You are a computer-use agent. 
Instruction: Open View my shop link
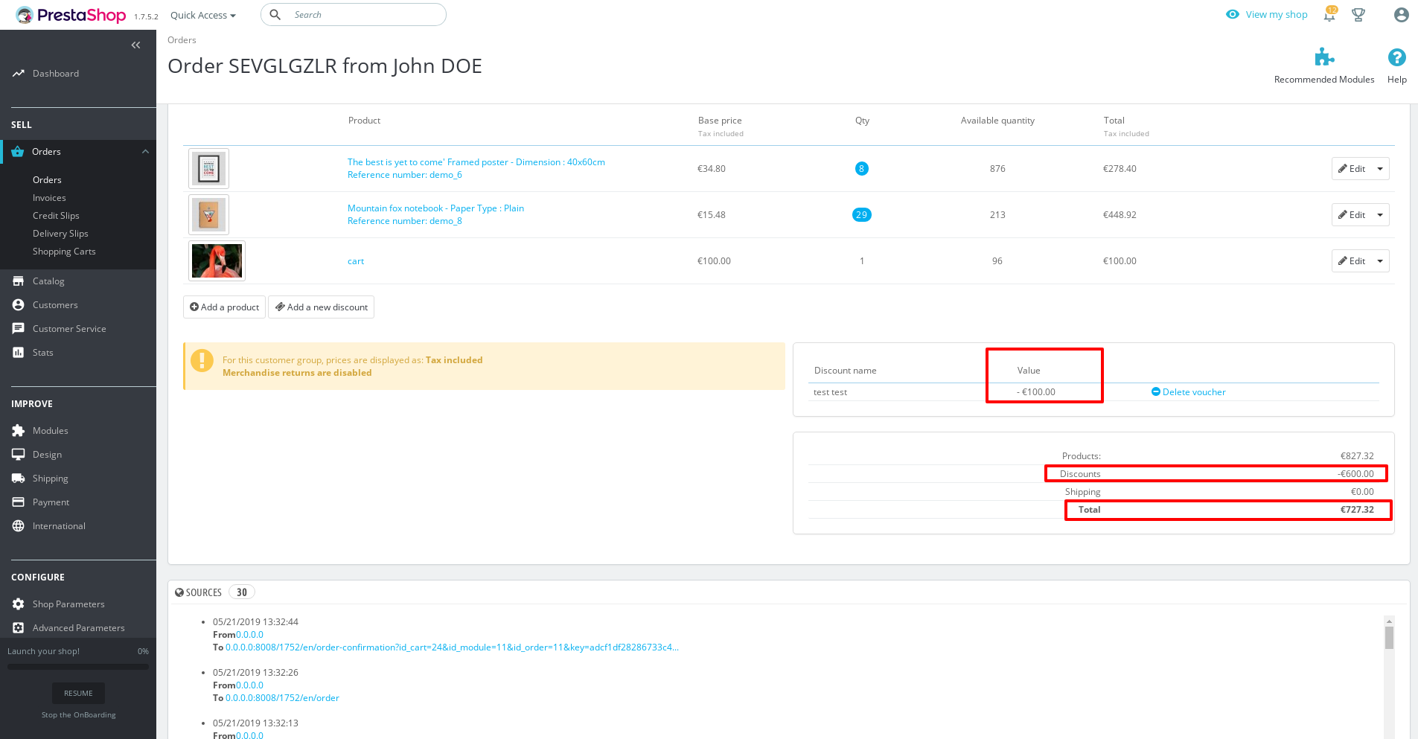[x=1267, y=14]
